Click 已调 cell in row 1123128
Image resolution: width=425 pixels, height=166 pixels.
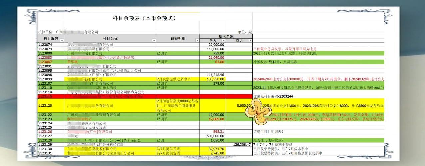(178, 140)
